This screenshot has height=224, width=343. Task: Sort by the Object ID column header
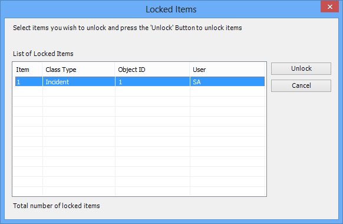coord(153,70)
